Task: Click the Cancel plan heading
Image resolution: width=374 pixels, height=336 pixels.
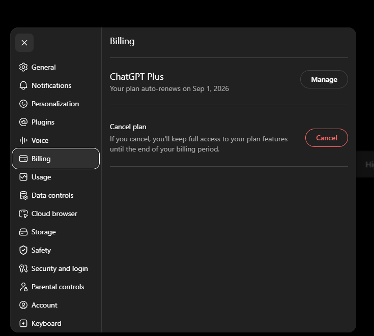Action: (128, 127)
